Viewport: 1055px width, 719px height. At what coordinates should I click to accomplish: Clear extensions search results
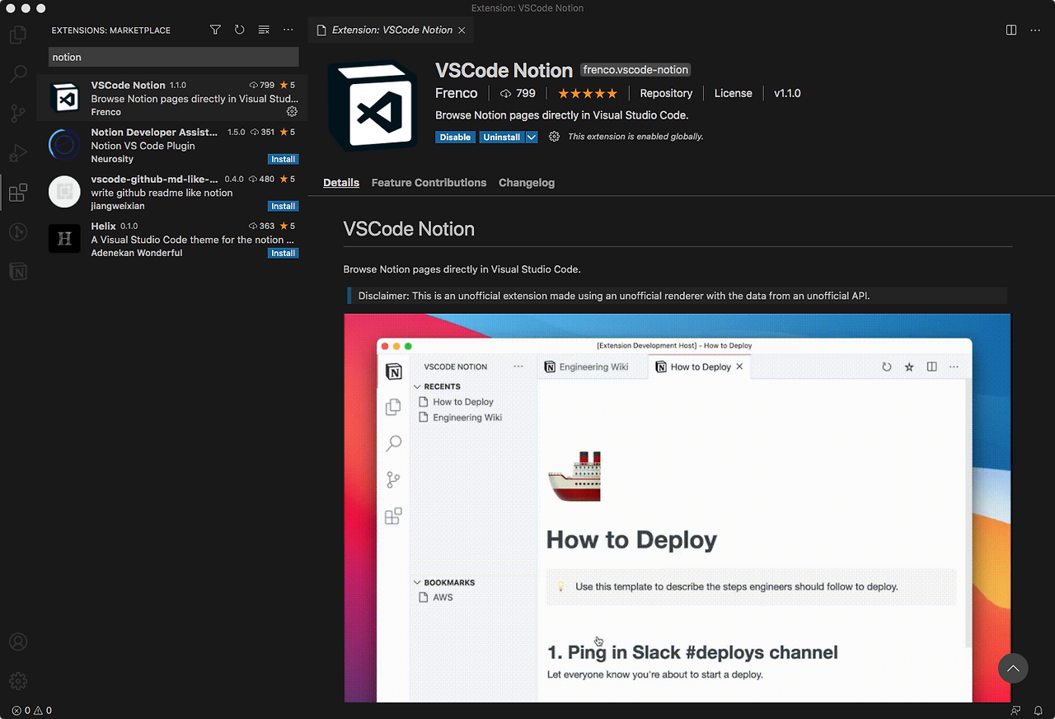[264, 30]
